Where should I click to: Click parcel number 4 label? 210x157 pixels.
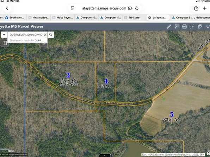pyautogui.click(x=106, y=81)
